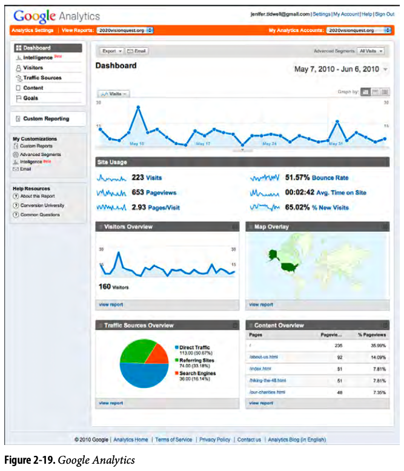Open % New Visits link
This screenshot has width=404, height=471.
tap(330, 208)
